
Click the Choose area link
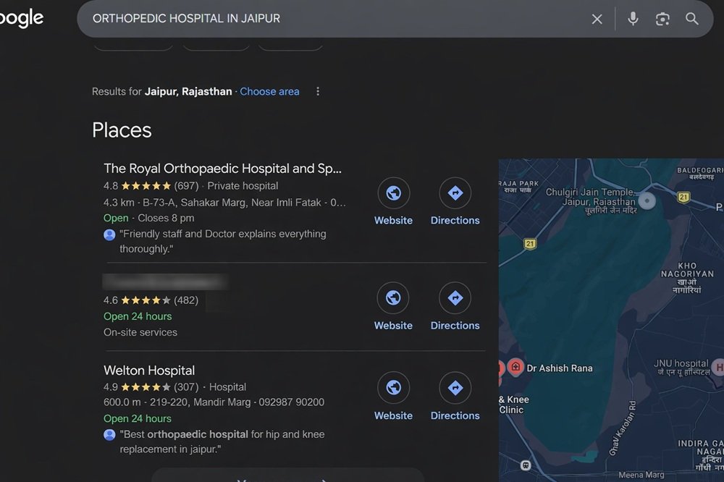(x=269, y=91)
